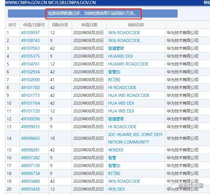Screen dimensions: 210x195
Task: Open 华为 DDI trademark in row 20
Action: (116, 189)
